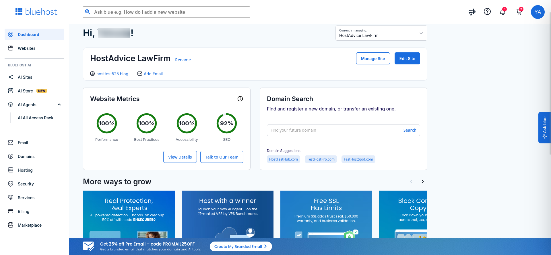This screenshot has width=551, height=255.
Task: Select the TestHostPro.com suggestion
Action: pos(321,159)
